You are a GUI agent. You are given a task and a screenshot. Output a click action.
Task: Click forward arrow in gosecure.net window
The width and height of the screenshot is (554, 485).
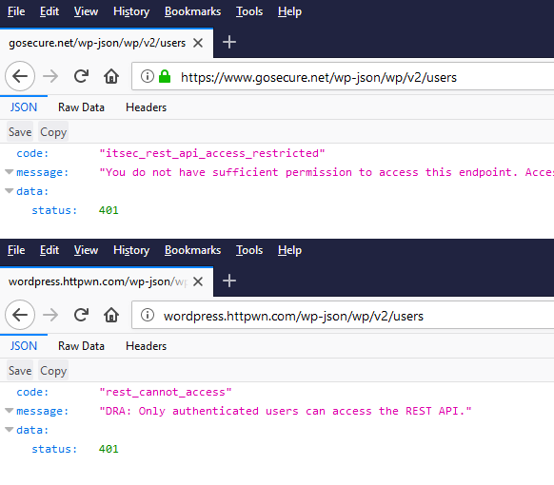pyautogui.click(x=50, y=76)
